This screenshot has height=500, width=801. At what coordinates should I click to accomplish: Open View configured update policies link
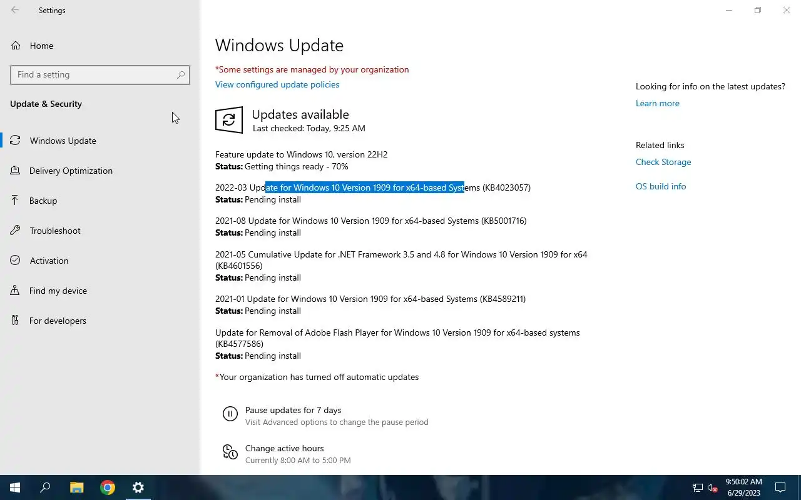pyautogui.click(x=277, y=84)
